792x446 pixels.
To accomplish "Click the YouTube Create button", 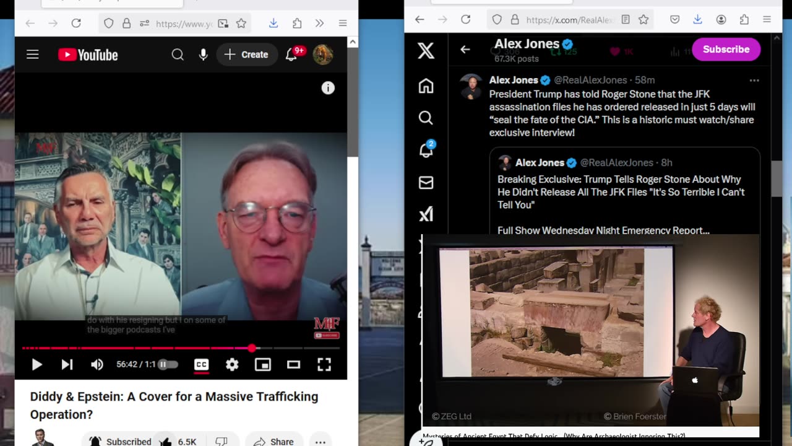I will tap(246, 55).
